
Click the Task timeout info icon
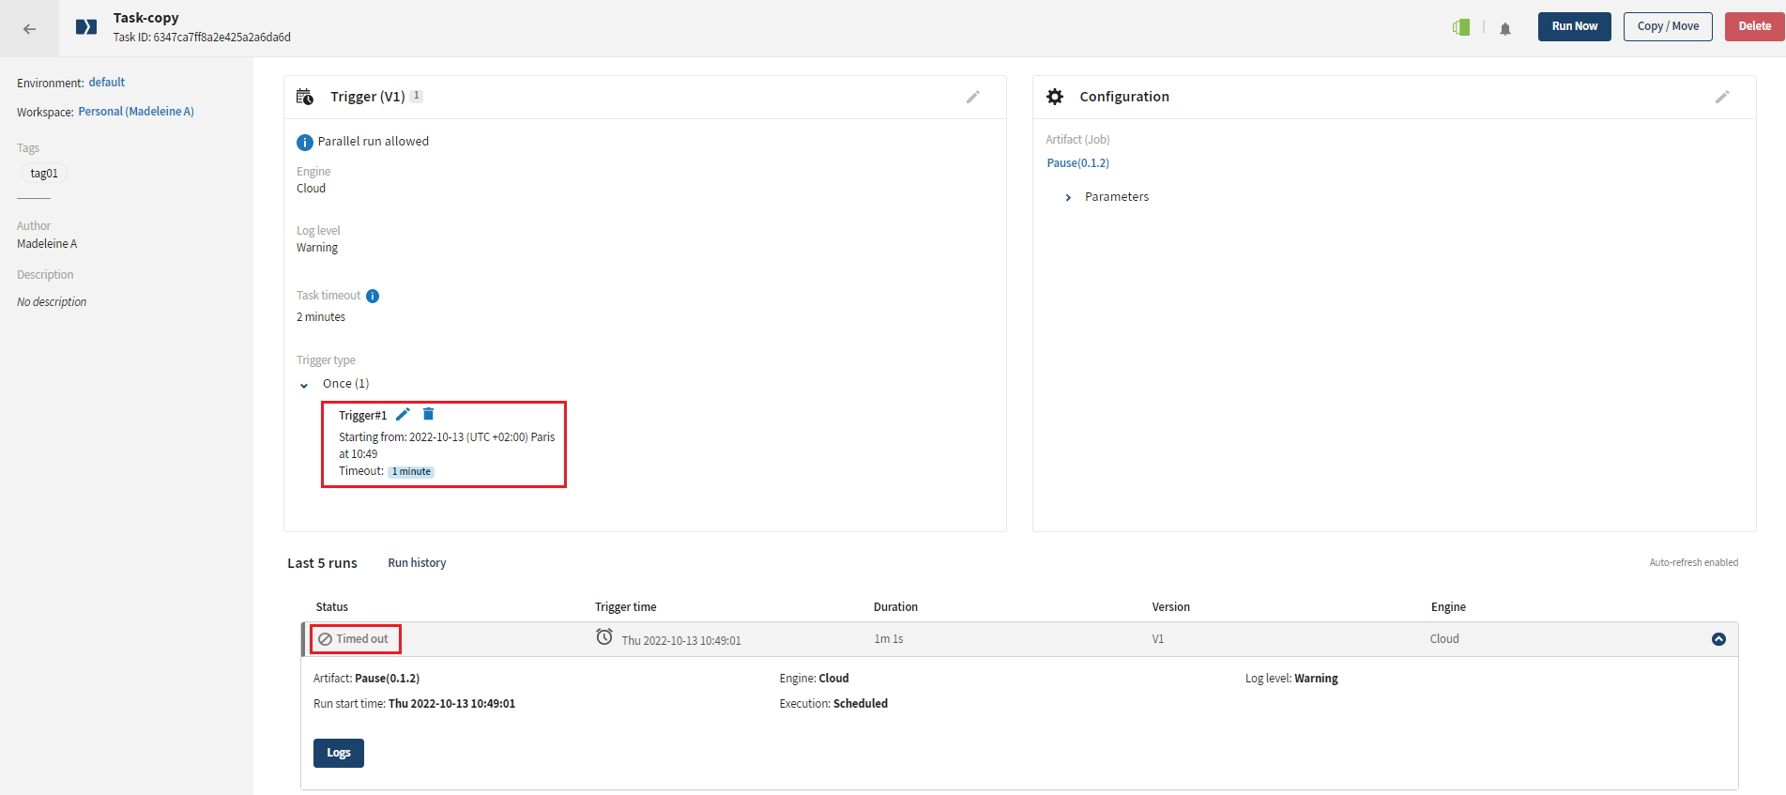(373, 296)
